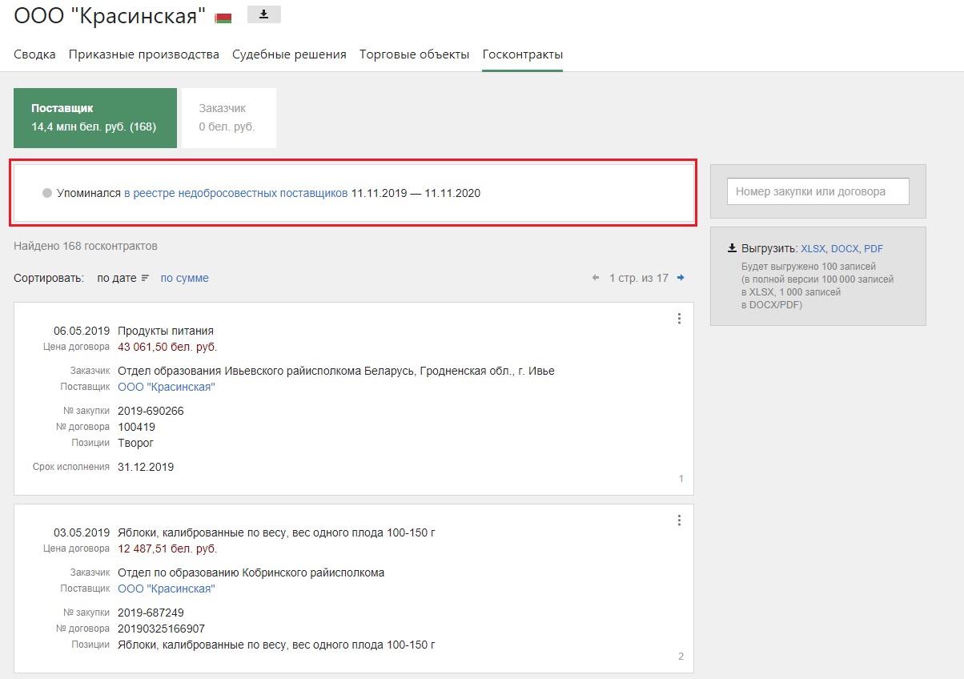Viewport: 964px width, 679px height.
Task: Click the contract number 100419
Action: click(x=136, y=427)
